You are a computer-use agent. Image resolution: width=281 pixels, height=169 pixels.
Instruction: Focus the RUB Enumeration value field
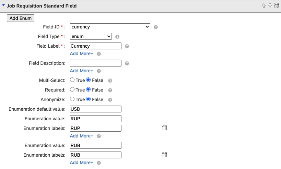coord(96,145)
